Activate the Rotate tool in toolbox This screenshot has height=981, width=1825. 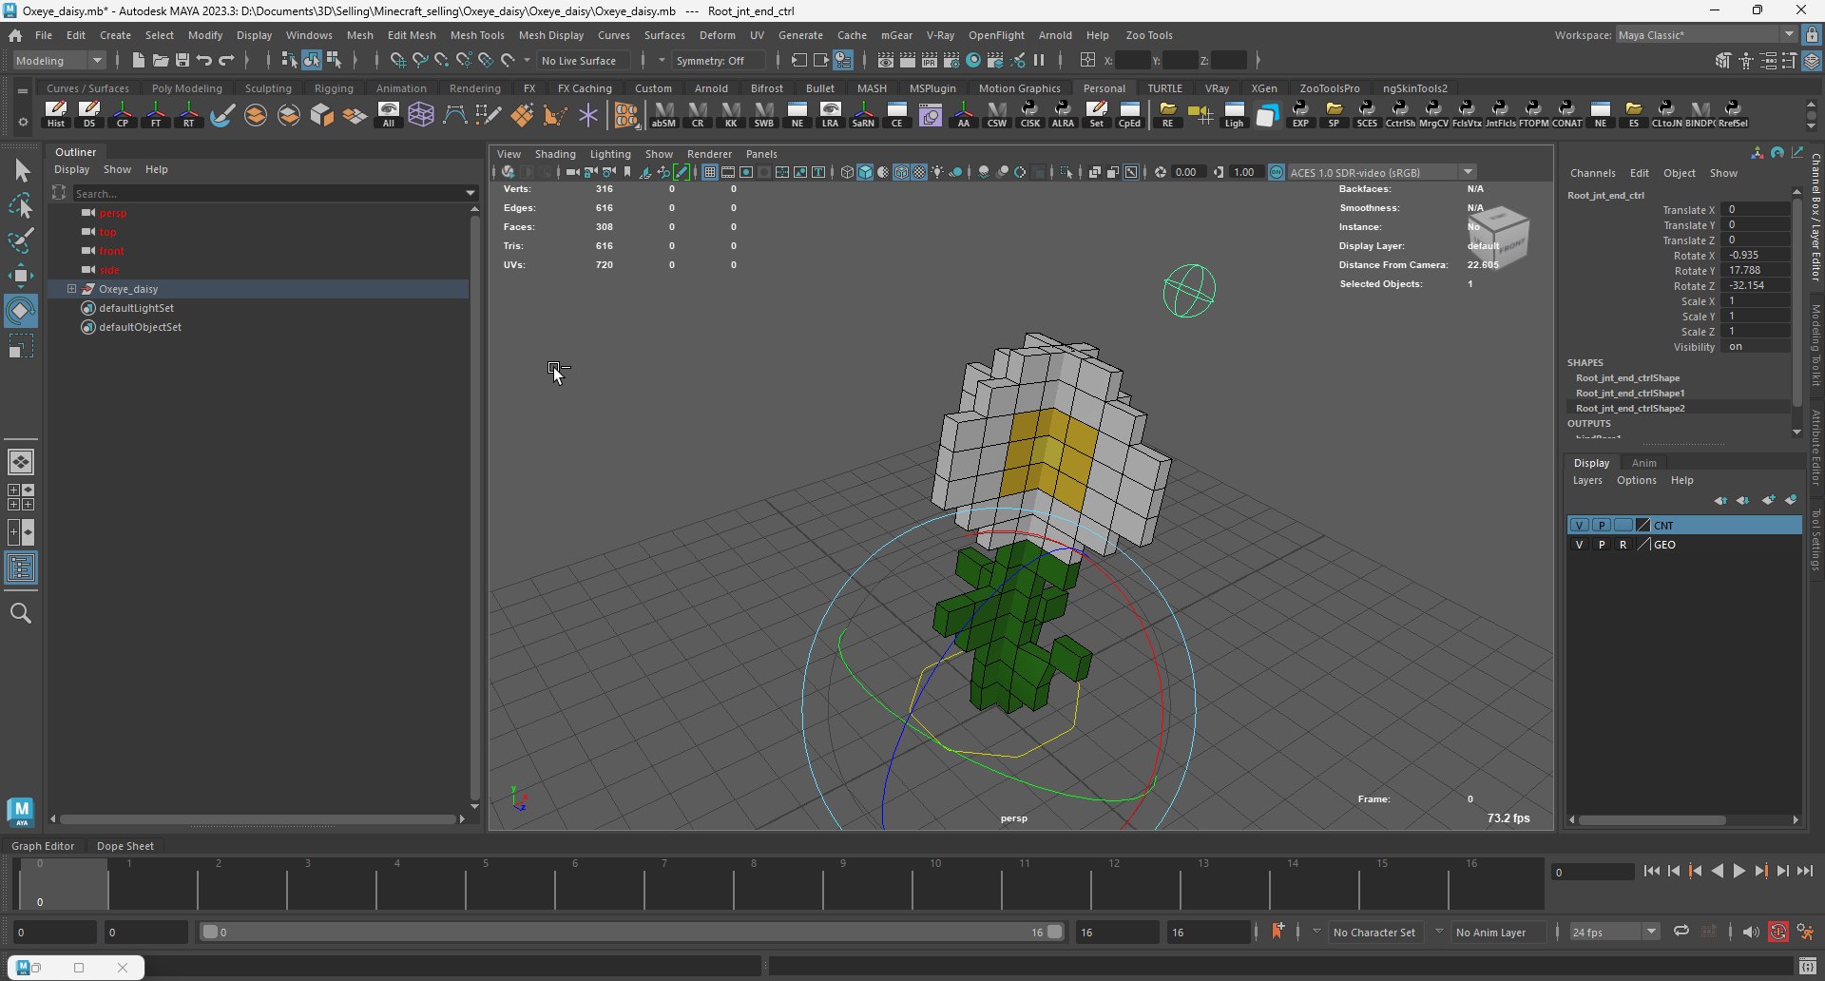pos(21,311)
